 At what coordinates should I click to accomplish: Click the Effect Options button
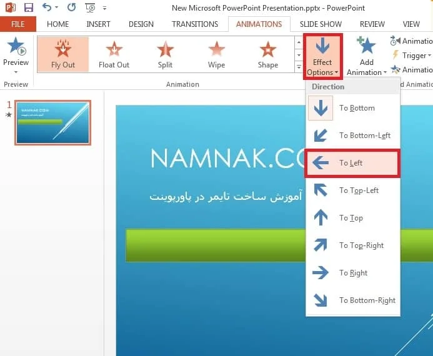coord(322,57)
